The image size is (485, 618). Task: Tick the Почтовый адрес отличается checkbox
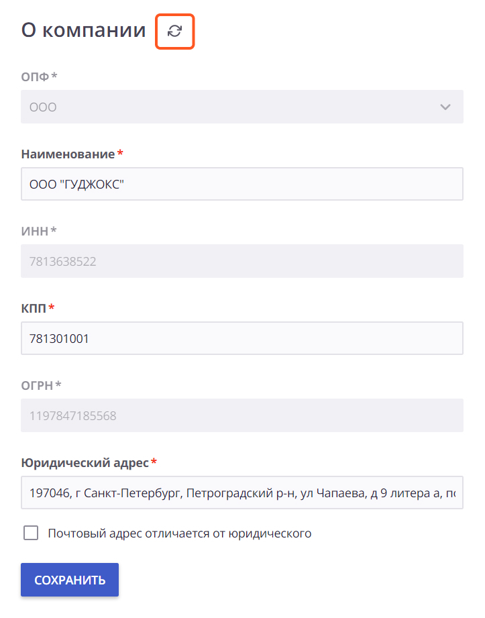(x=31, y=533)
